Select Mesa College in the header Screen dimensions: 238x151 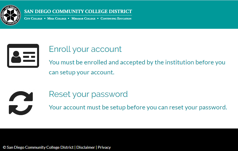click(x=57, y=19)
